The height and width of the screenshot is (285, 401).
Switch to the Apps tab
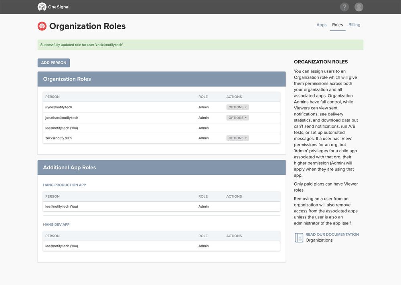(x=321, y=24)
